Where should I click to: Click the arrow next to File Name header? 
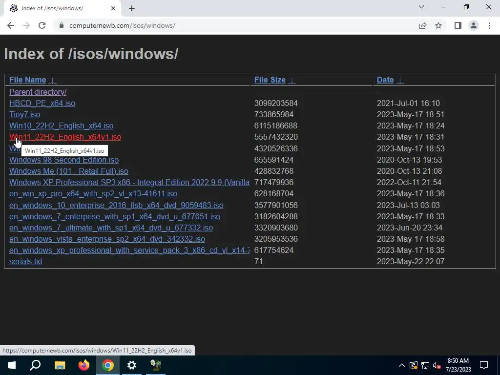point(53,81)
